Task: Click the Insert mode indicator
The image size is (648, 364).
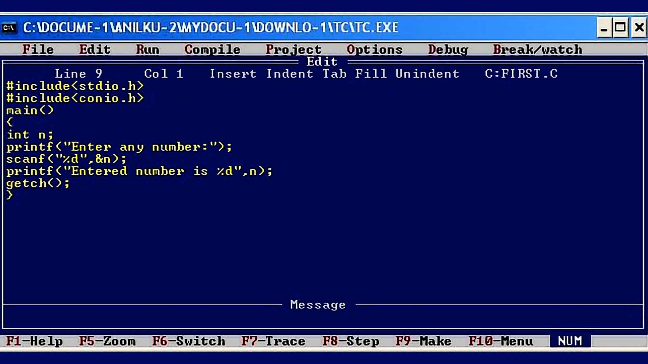Action: tap(233, 73)
